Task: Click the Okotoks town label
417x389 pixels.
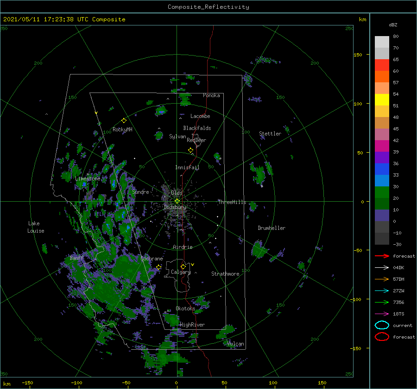Action: click(x=185, y=308)
